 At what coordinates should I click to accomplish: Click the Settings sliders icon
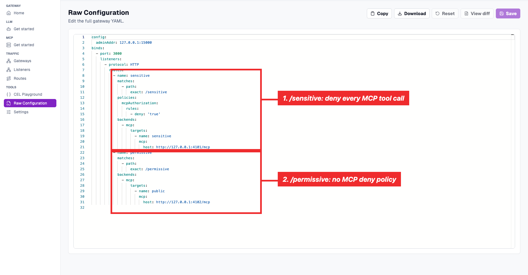coord(9,112)
